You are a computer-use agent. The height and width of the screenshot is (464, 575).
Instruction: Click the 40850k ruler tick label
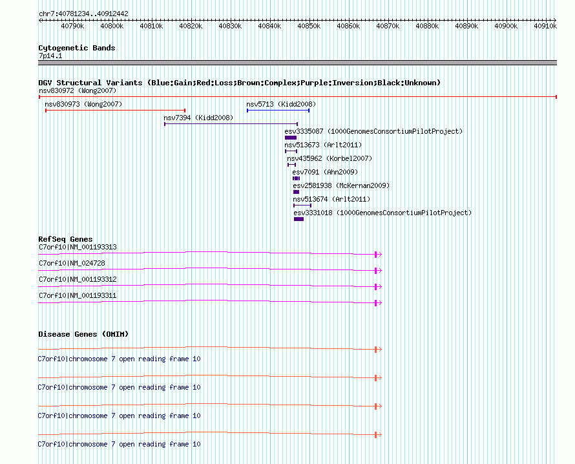tap(309, 26)
